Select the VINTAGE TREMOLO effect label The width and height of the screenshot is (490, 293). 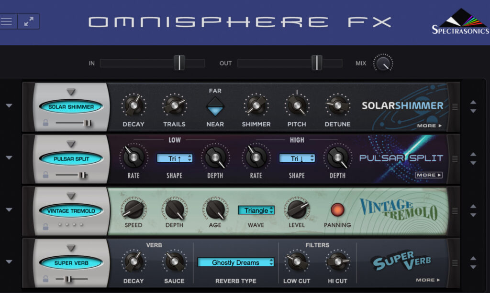click(71, 210)
